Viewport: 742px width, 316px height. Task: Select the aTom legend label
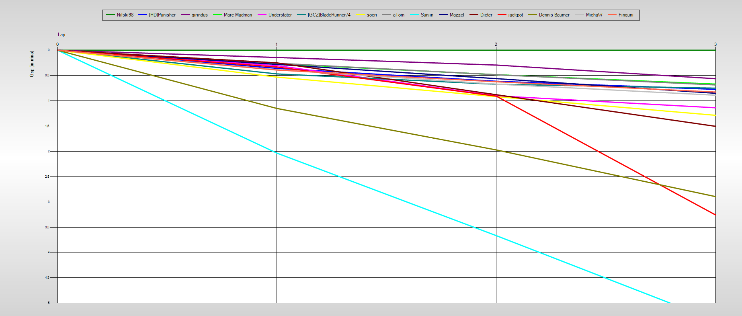[398, 15]
